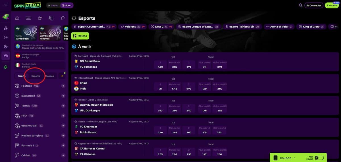Click the clock icon beside À venir
341x162 pixels.
coord(74,46)
